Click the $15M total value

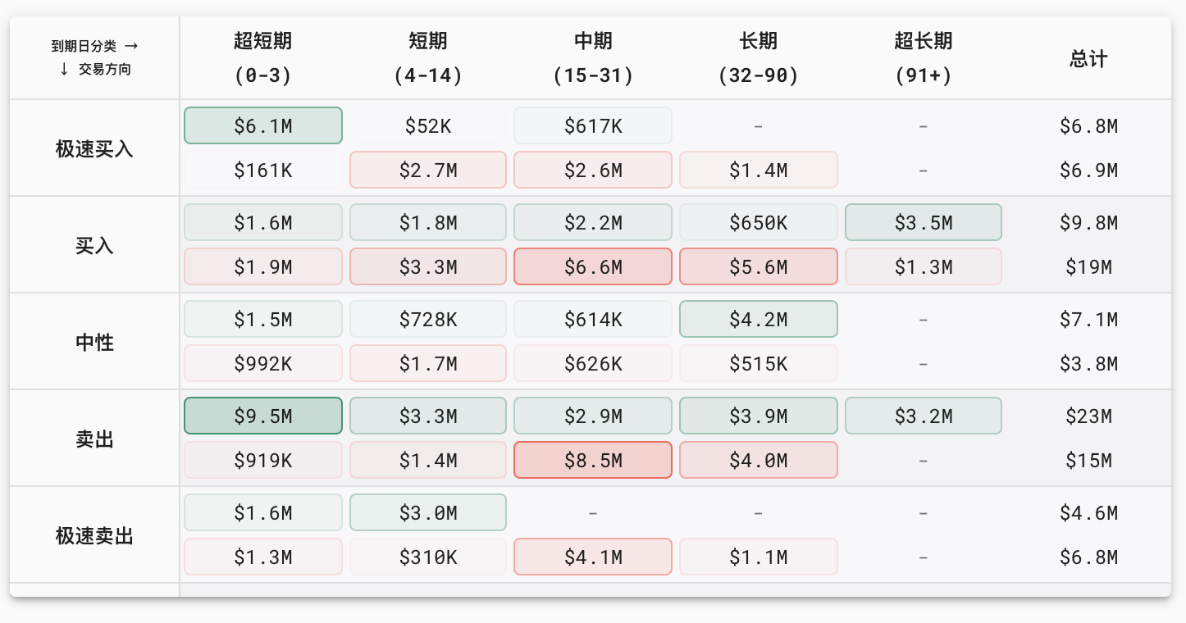1088,460
